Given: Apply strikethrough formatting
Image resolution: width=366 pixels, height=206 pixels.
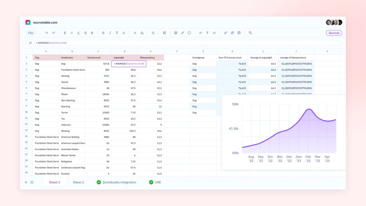Looking at the screenshot, I should [x=117, y=33].
